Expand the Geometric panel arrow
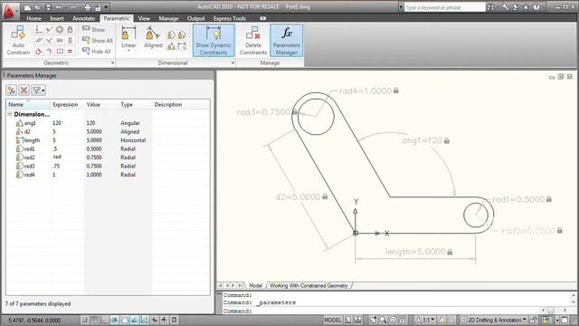This screenshot has height=326, width=579. click(112, 63)
